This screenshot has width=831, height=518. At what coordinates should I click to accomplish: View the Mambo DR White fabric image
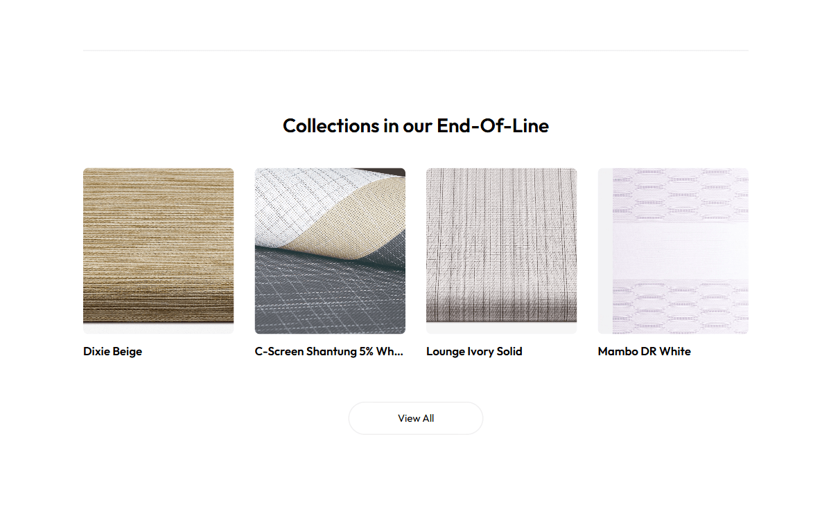673,250
